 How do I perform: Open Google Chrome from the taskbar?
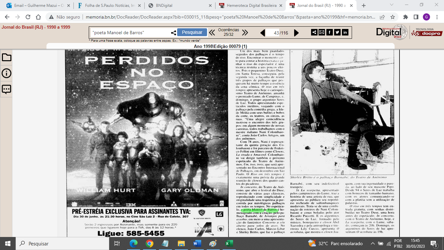[x=150, y=243]
